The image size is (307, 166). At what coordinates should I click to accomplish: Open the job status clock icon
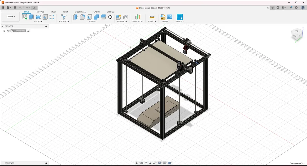(x=284, y=8)
